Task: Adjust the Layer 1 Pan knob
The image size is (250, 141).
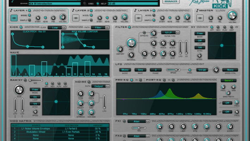Action: 54,17
